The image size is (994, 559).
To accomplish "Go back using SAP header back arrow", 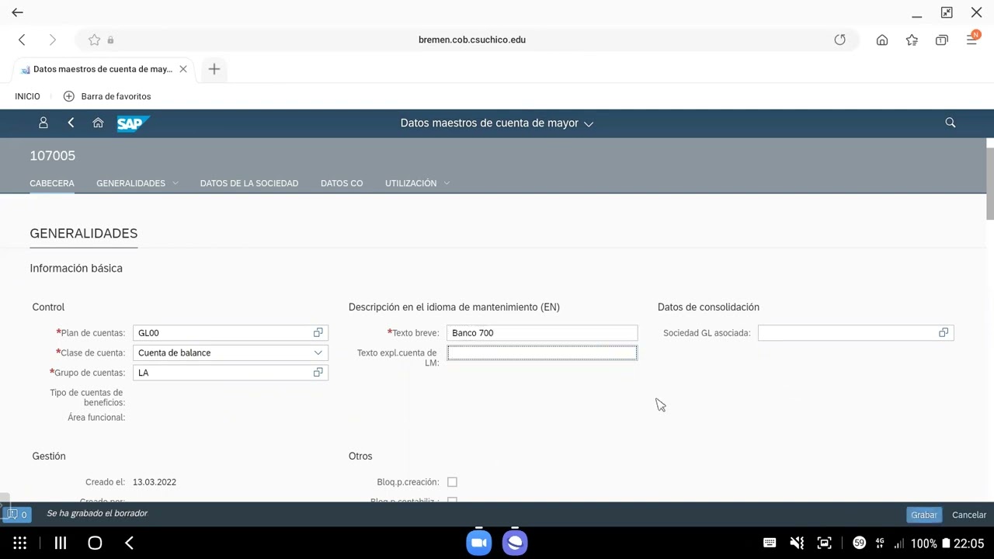I will point(71,123).
